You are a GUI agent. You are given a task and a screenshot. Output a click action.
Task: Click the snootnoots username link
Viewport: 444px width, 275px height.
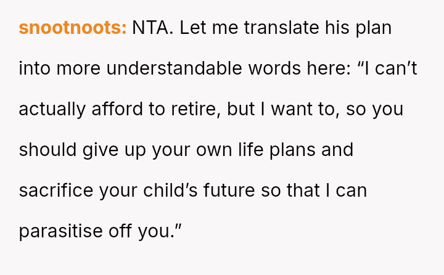tap(73, 28)
